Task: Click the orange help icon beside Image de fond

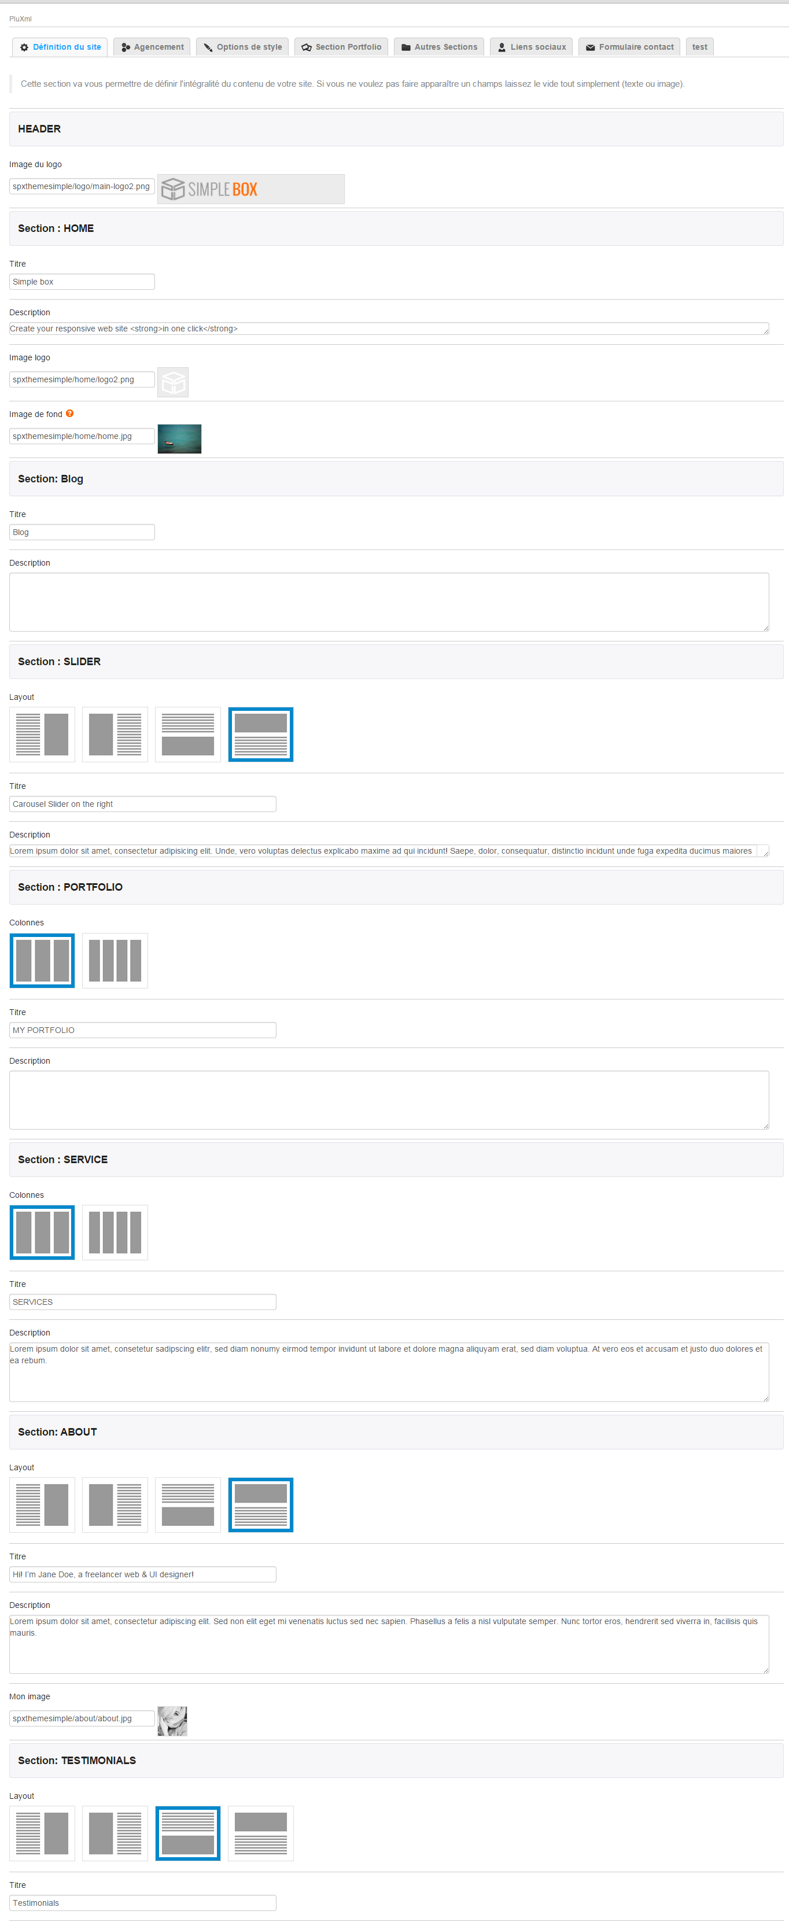Action: pos(69,414)
